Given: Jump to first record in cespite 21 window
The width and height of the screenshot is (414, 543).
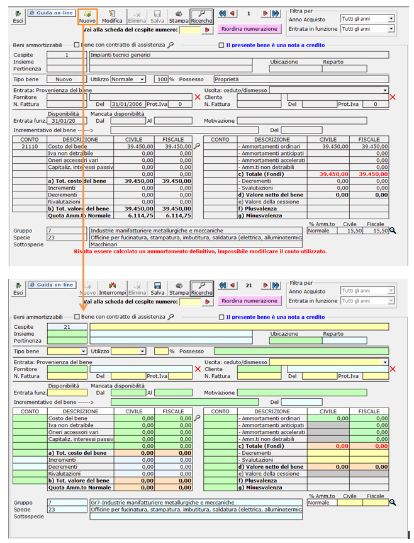Looking at the screenshot, I should coord(222,285).
